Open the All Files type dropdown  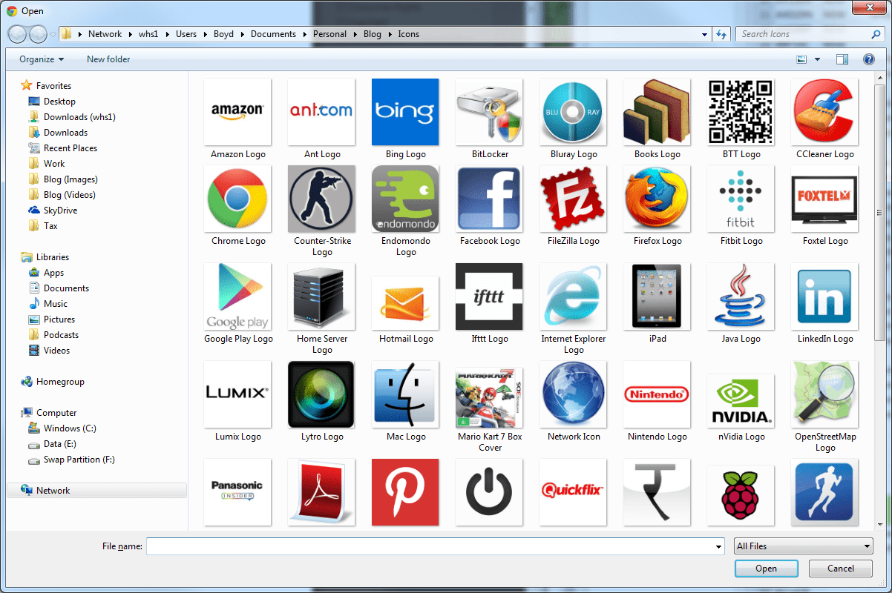click(803, 546)
